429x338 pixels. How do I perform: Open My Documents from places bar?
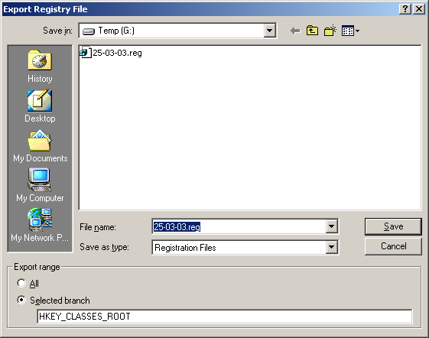pos(40,146)
